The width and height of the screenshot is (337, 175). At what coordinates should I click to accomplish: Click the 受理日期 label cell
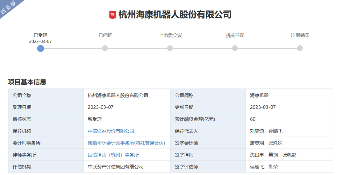tap(46, 107)
